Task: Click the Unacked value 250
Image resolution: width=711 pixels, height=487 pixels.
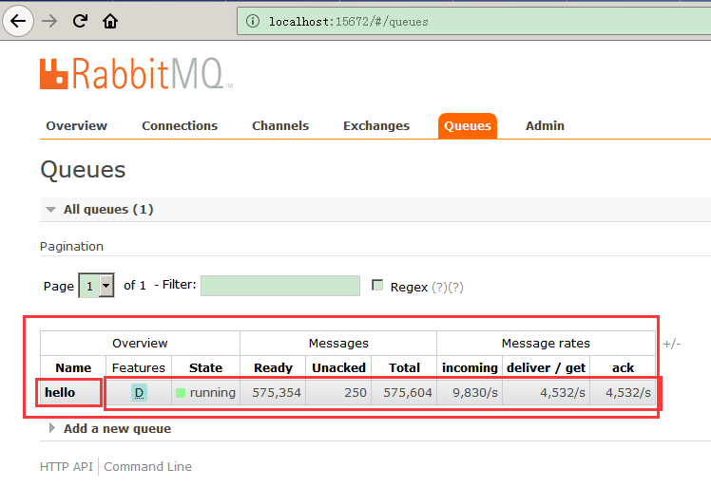Action: (355, 392)
